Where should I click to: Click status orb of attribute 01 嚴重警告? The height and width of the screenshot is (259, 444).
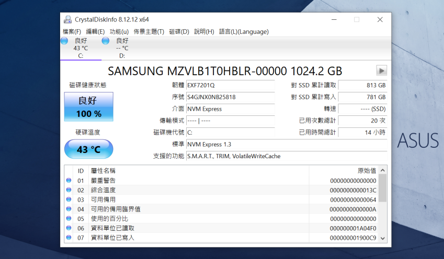pyautogui.click(x=69, y=180)
